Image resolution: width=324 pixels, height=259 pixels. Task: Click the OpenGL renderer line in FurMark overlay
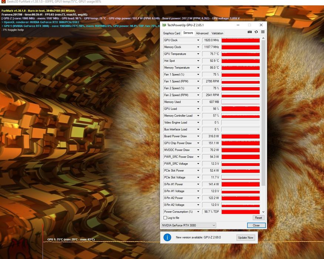coord(40,22)
